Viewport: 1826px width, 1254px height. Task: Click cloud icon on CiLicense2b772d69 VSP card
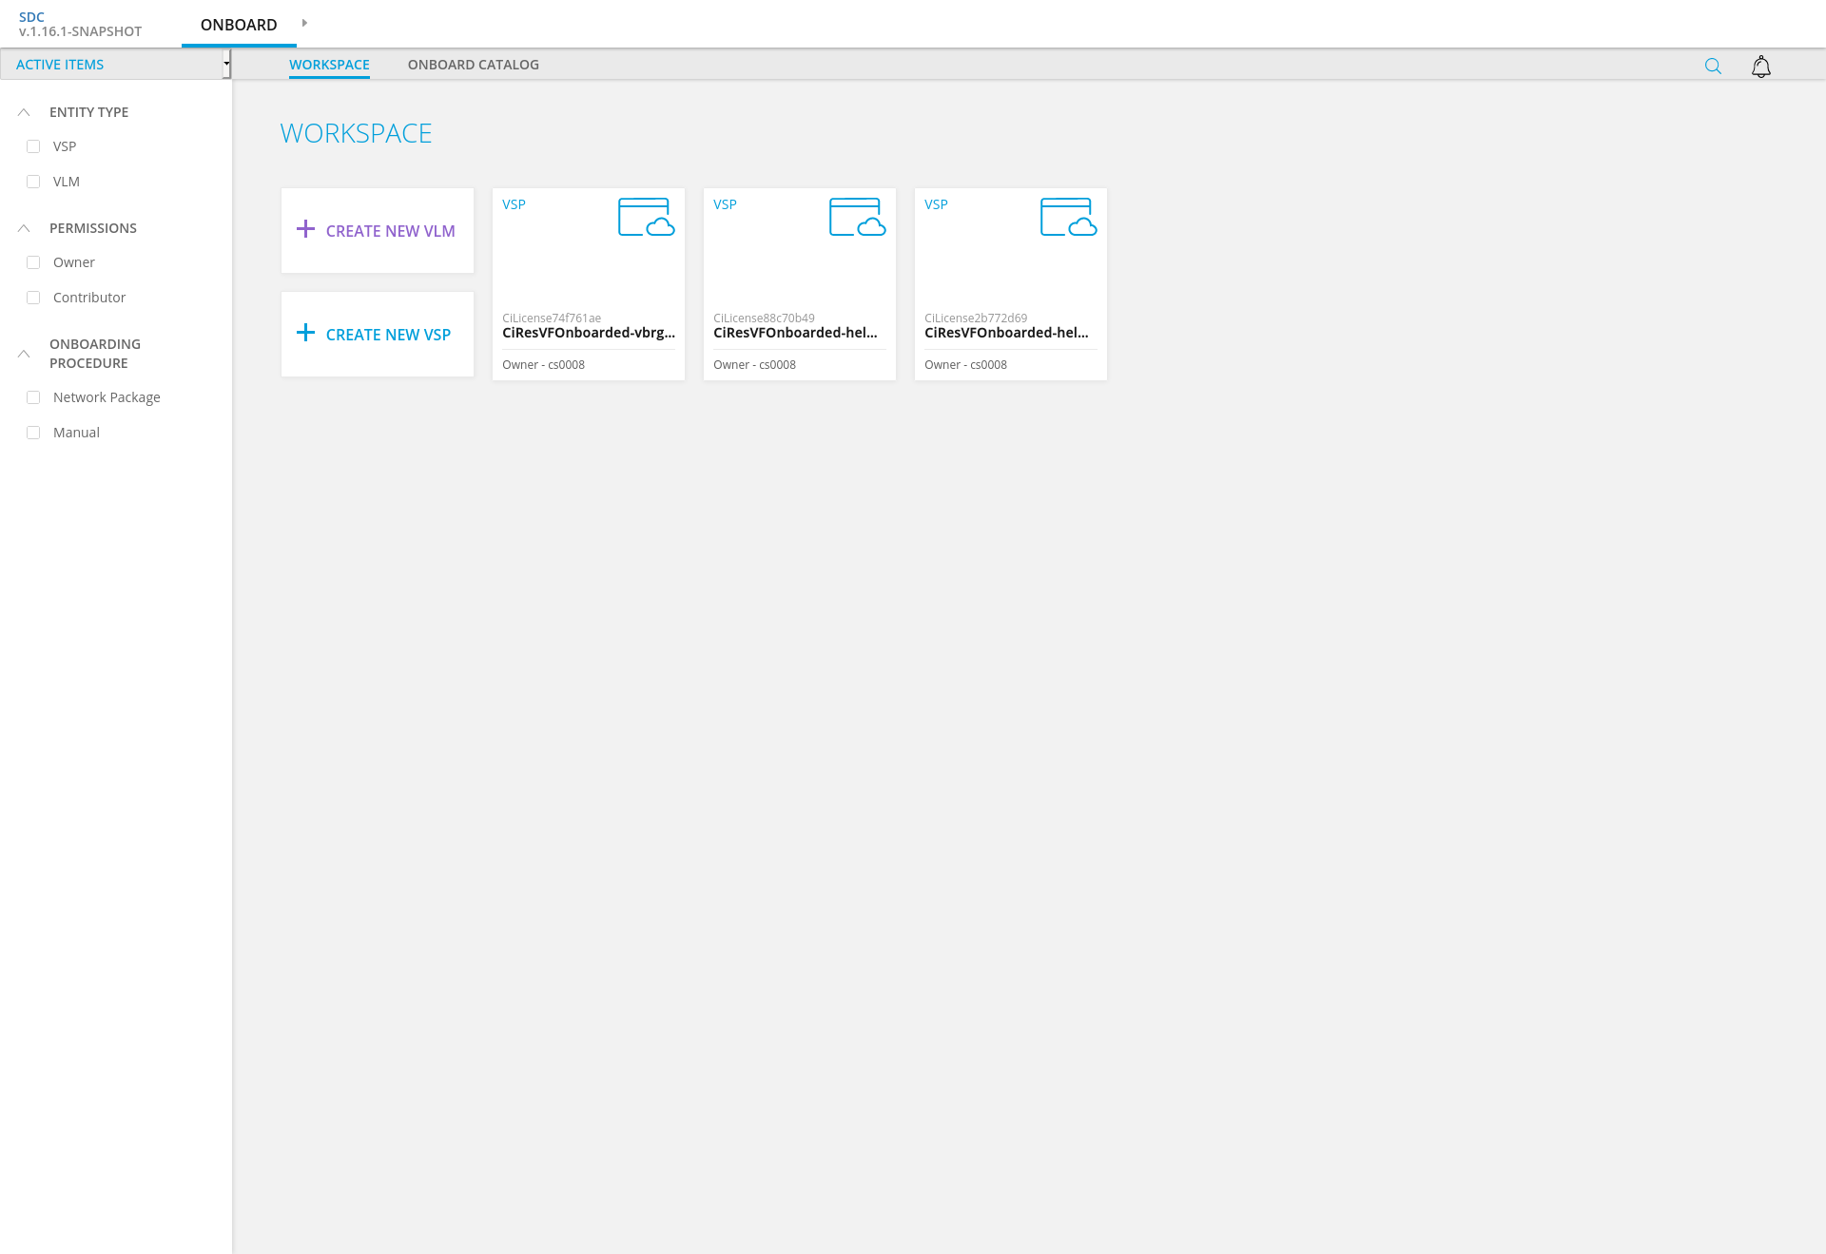pos(1068,218)
